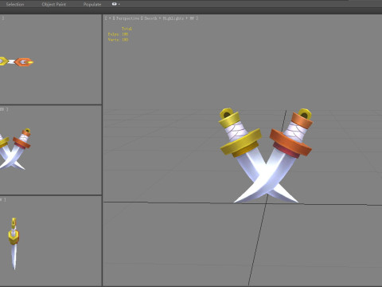Viewport: 382px width, 287px height.
Task: Click the Polys count statistic text
Action: (x=118, y=34)
